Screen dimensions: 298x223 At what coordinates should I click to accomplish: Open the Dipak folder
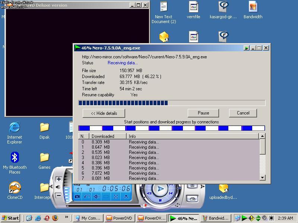point(44,131)
